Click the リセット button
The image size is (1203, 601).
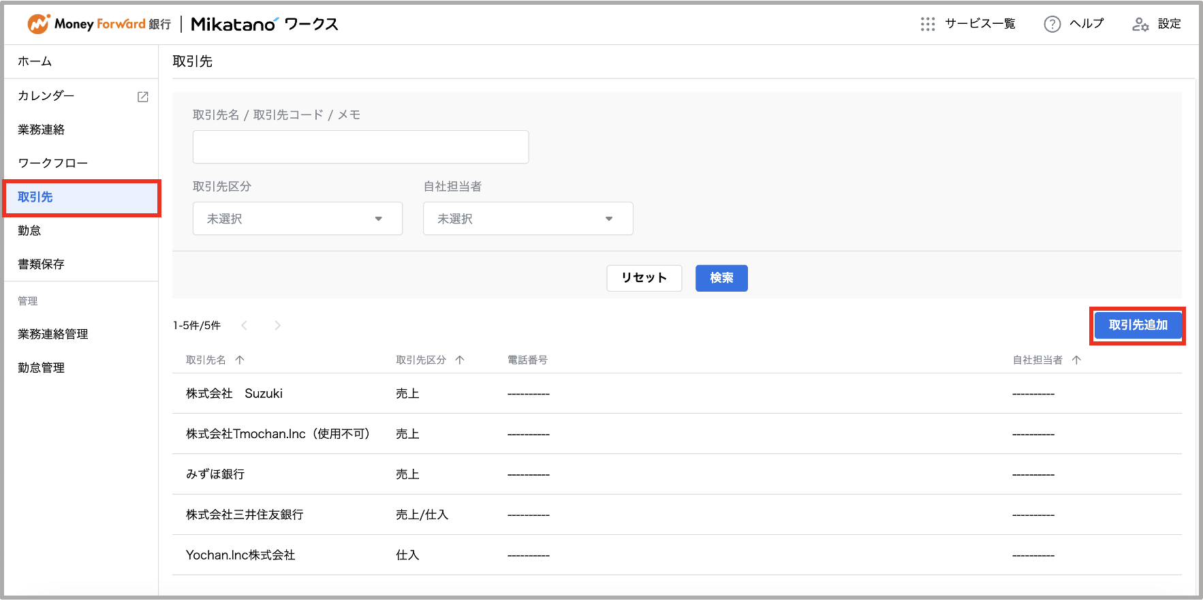[644, 278]
